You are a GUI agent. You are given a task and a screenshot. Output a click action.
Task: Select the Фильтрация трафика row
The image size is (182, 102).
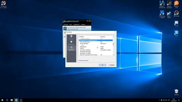pos(96,50)
